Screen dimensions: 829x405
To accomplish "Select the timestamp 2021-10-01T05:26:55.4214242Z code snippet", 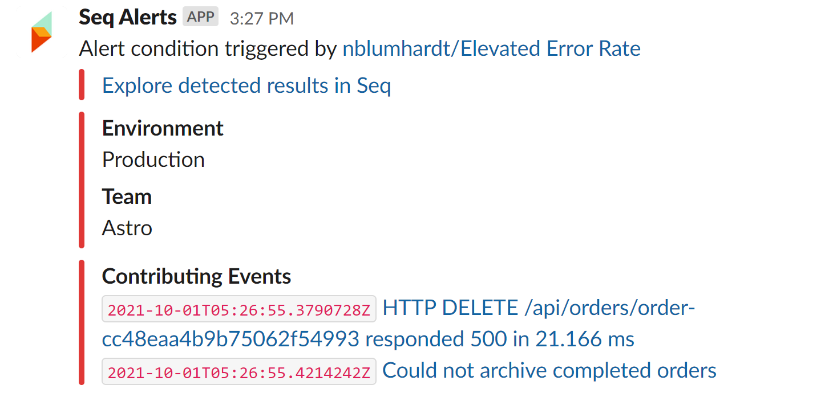I will point(238,371).
